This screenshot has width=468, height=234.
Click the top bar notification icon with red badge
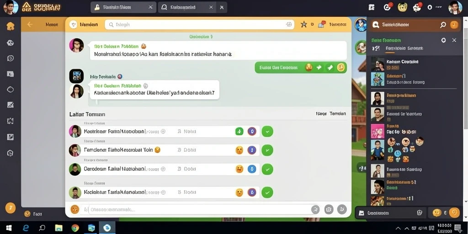[388, 7]
